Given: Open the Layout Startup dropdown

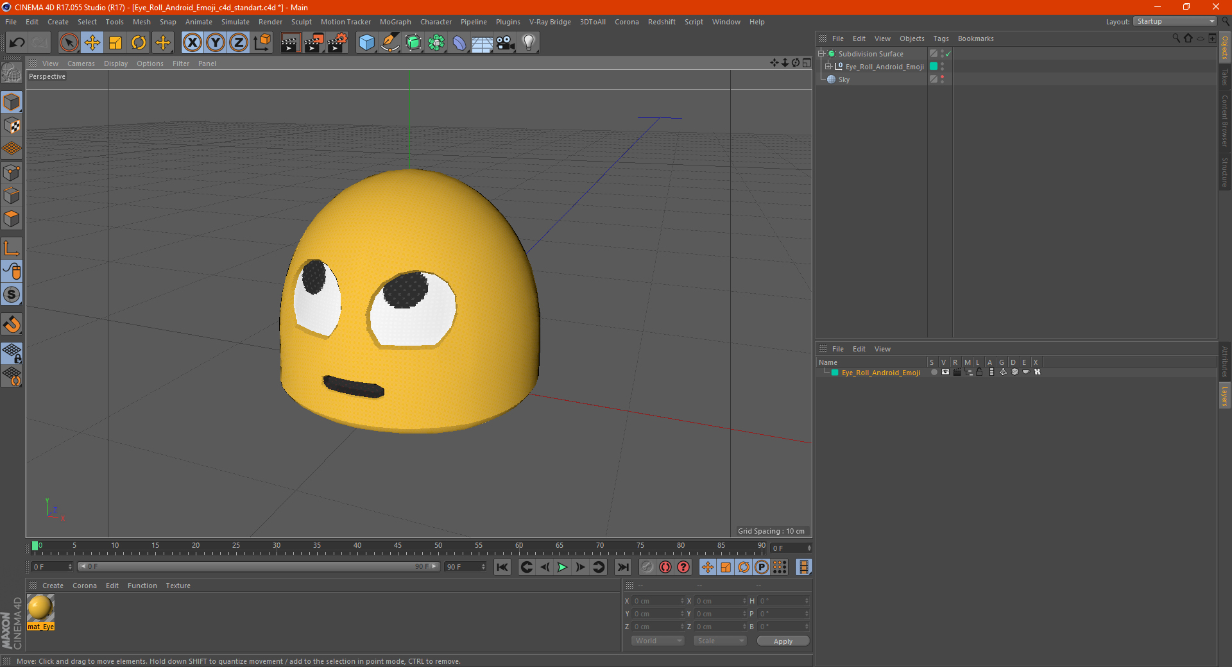Looking at the screenshot, I should tap(1176, 21).
